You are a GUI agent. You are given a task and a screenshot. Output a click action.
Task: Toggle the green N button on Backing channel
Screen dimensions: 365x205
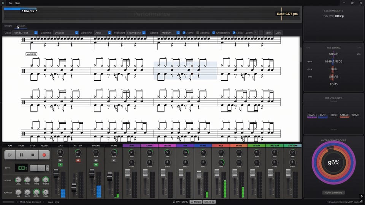(x=96, y=164)
